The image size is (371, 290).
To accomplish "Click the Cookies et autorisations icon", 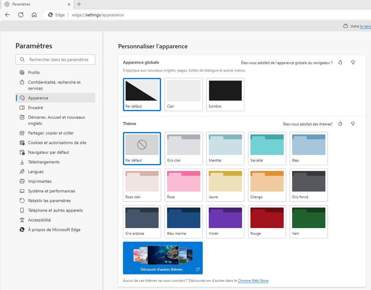I will (x=22, y=143).
